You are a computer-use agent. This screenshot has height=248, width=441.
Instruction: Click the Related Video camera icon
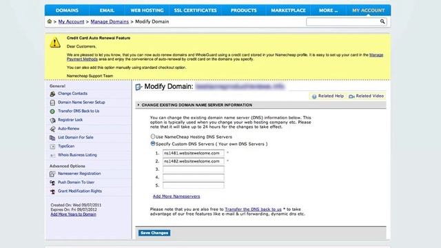coord(351,96)
